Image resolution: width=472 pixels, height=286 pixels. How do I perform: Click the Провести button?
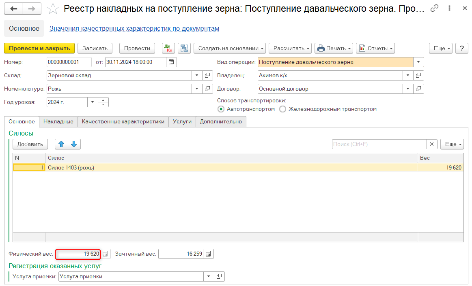click(137, 48)
